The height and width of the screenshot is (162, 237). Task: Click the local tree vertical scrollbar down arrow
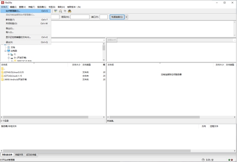click(104, 60)
